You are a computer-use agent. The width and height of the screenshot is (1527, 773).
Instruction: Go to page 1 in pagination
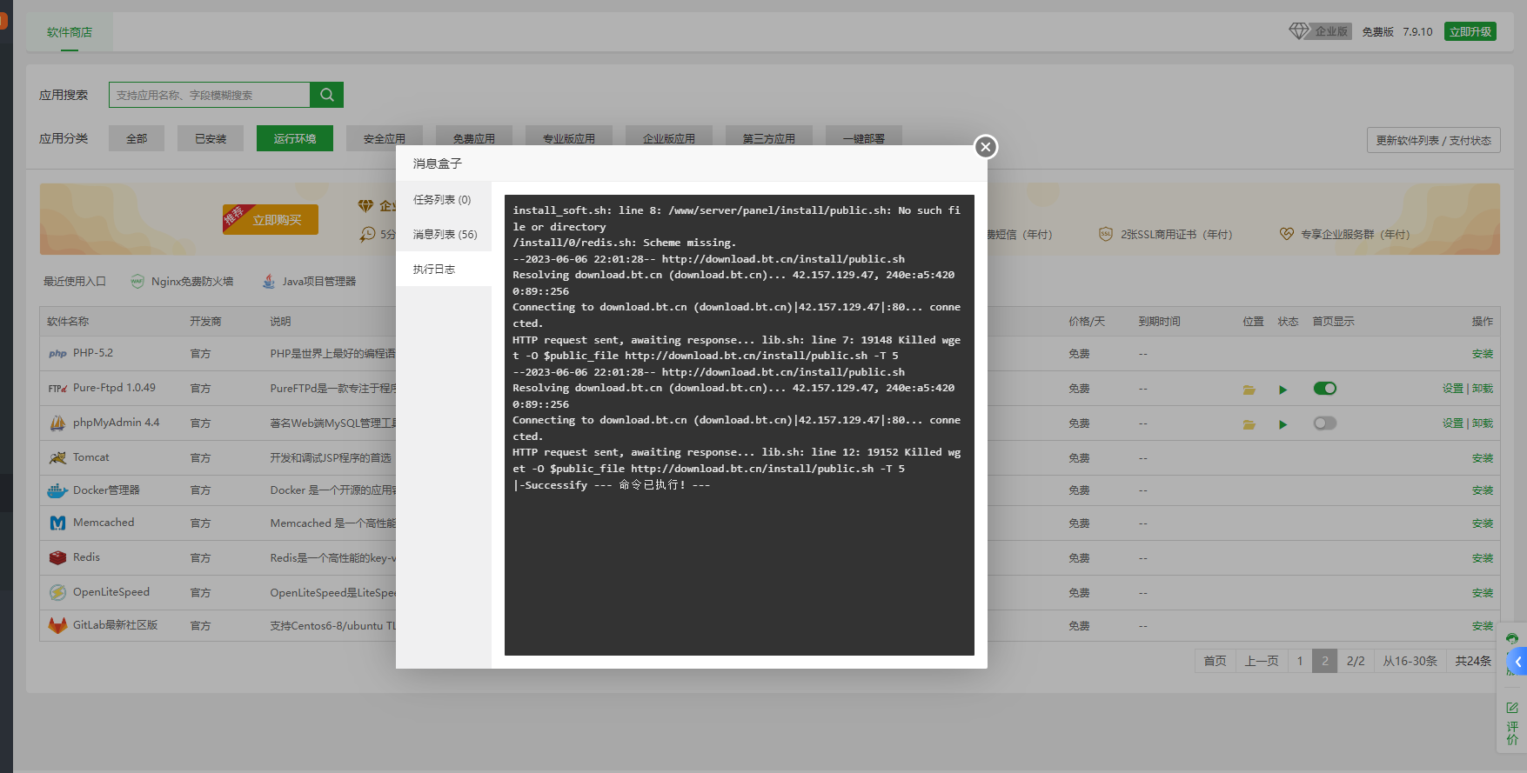(x=1300, y=661)
